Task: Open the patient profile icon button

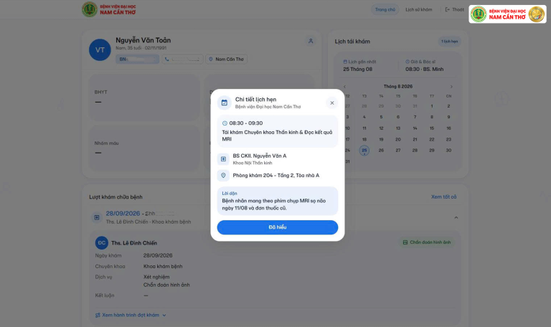Action: 311,41
